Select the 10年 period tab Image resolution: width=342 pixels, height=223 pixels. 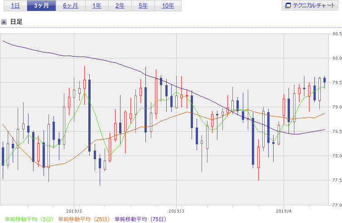point(168,6)
